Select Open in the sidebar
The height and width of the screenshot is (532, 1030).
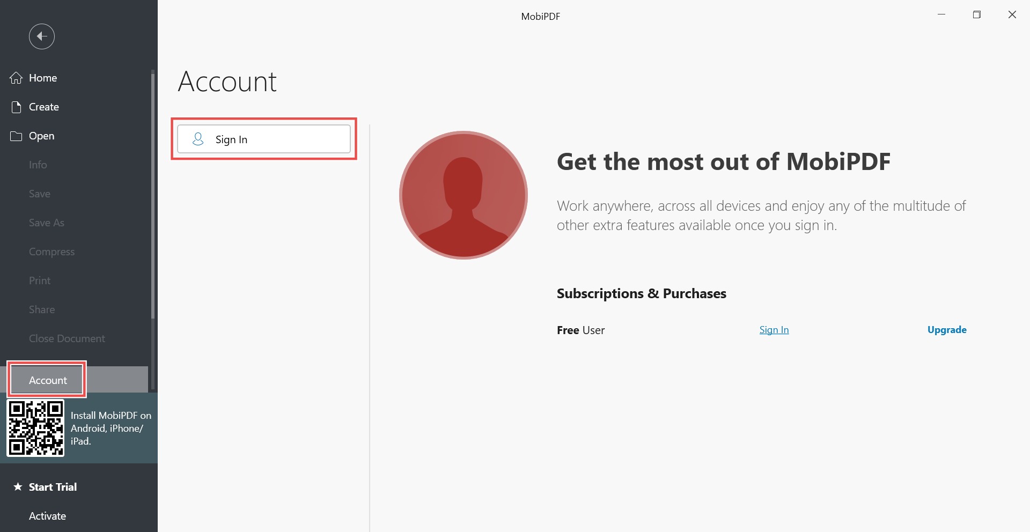pyautogui.click(x=74, y=136)
